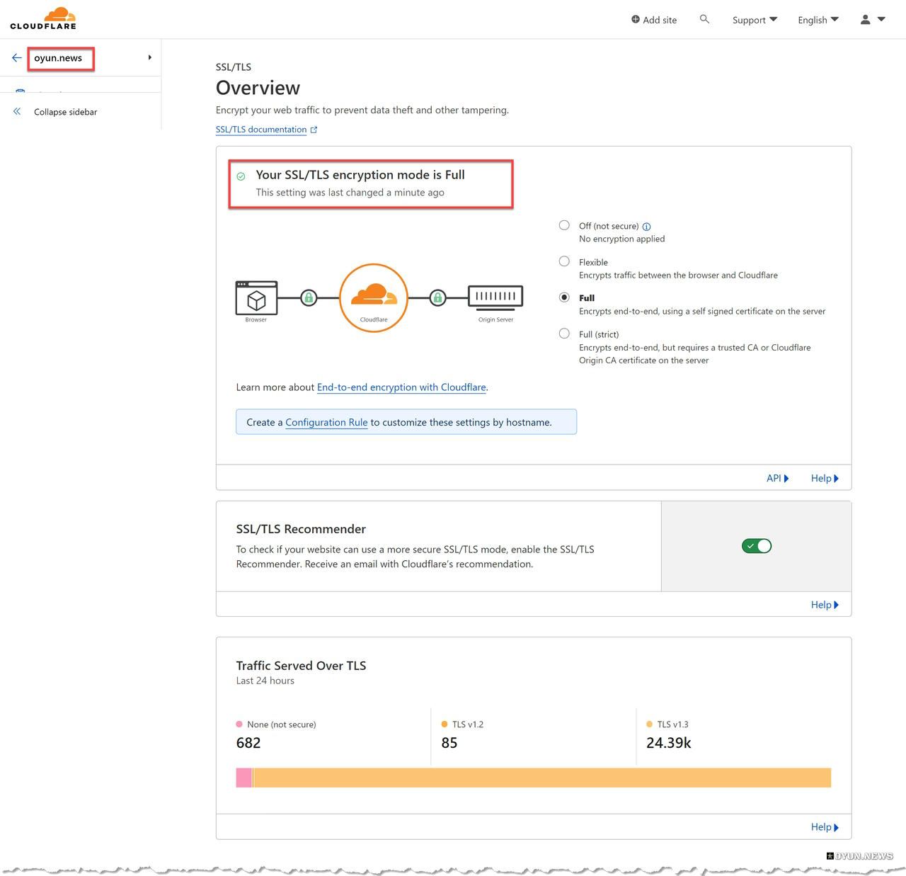Select Off (not secure) encryption mode
906x876 pixels.
coord(564,225)
